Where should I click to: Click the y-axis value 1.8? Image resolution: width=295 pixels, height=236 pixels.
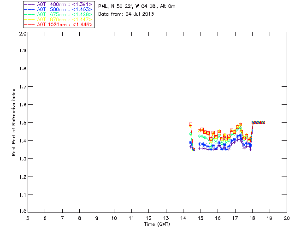(x=23, y=68)
